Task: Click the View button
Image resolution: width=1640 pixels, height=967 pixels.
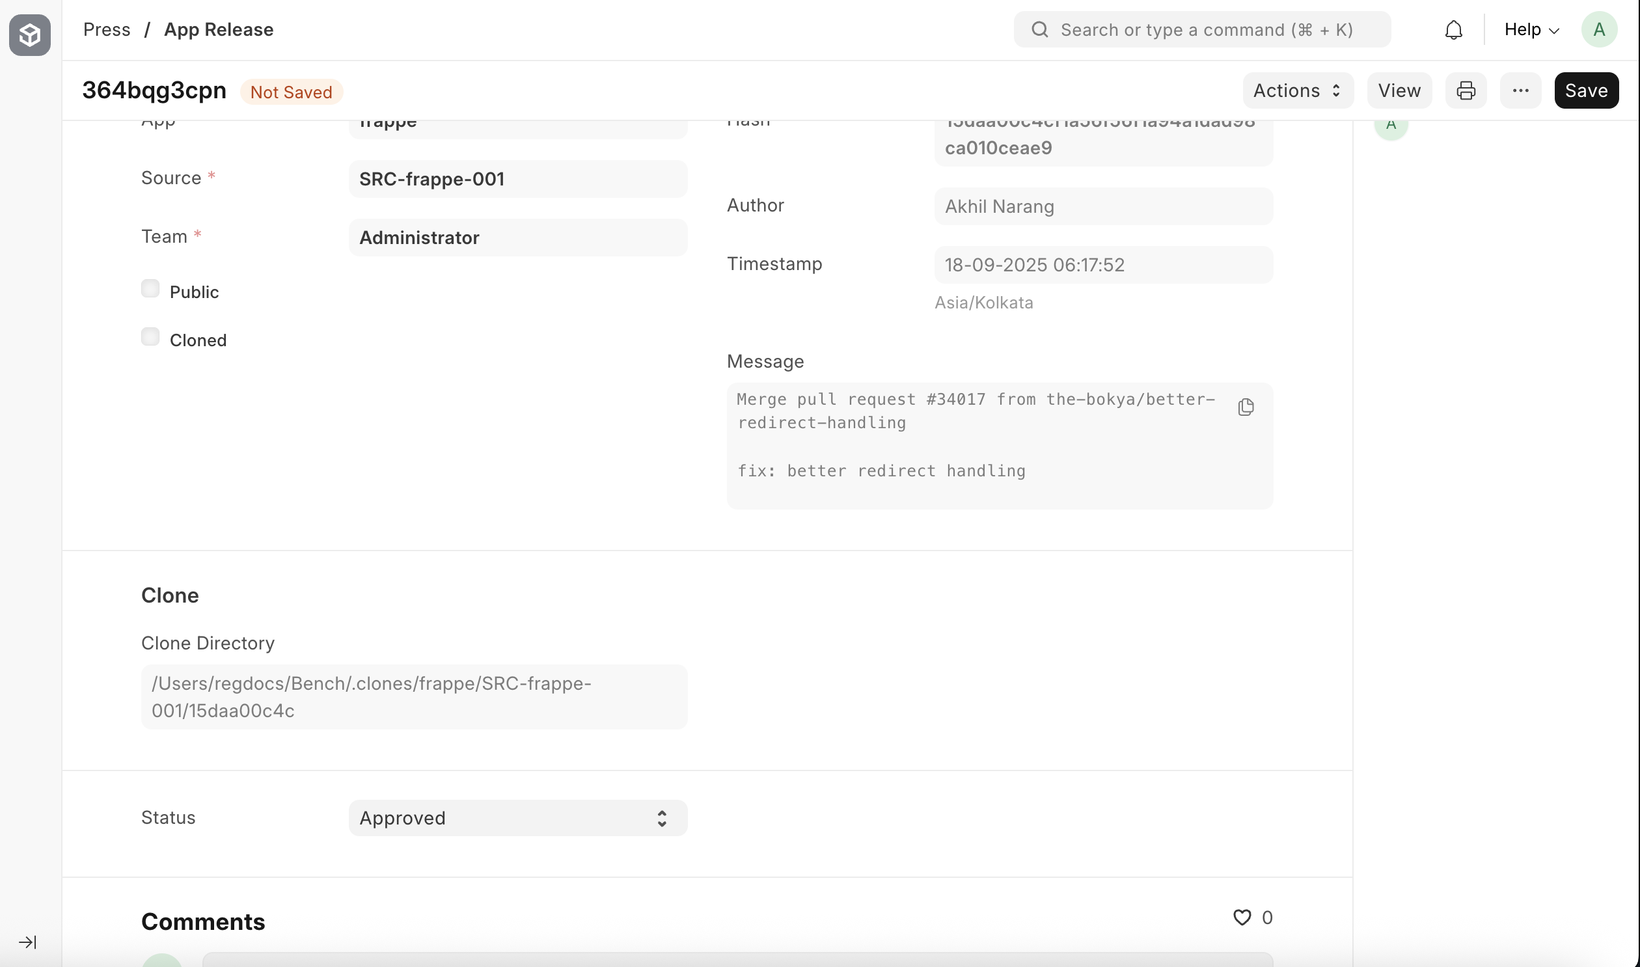Action: [x=1399, y=90]
